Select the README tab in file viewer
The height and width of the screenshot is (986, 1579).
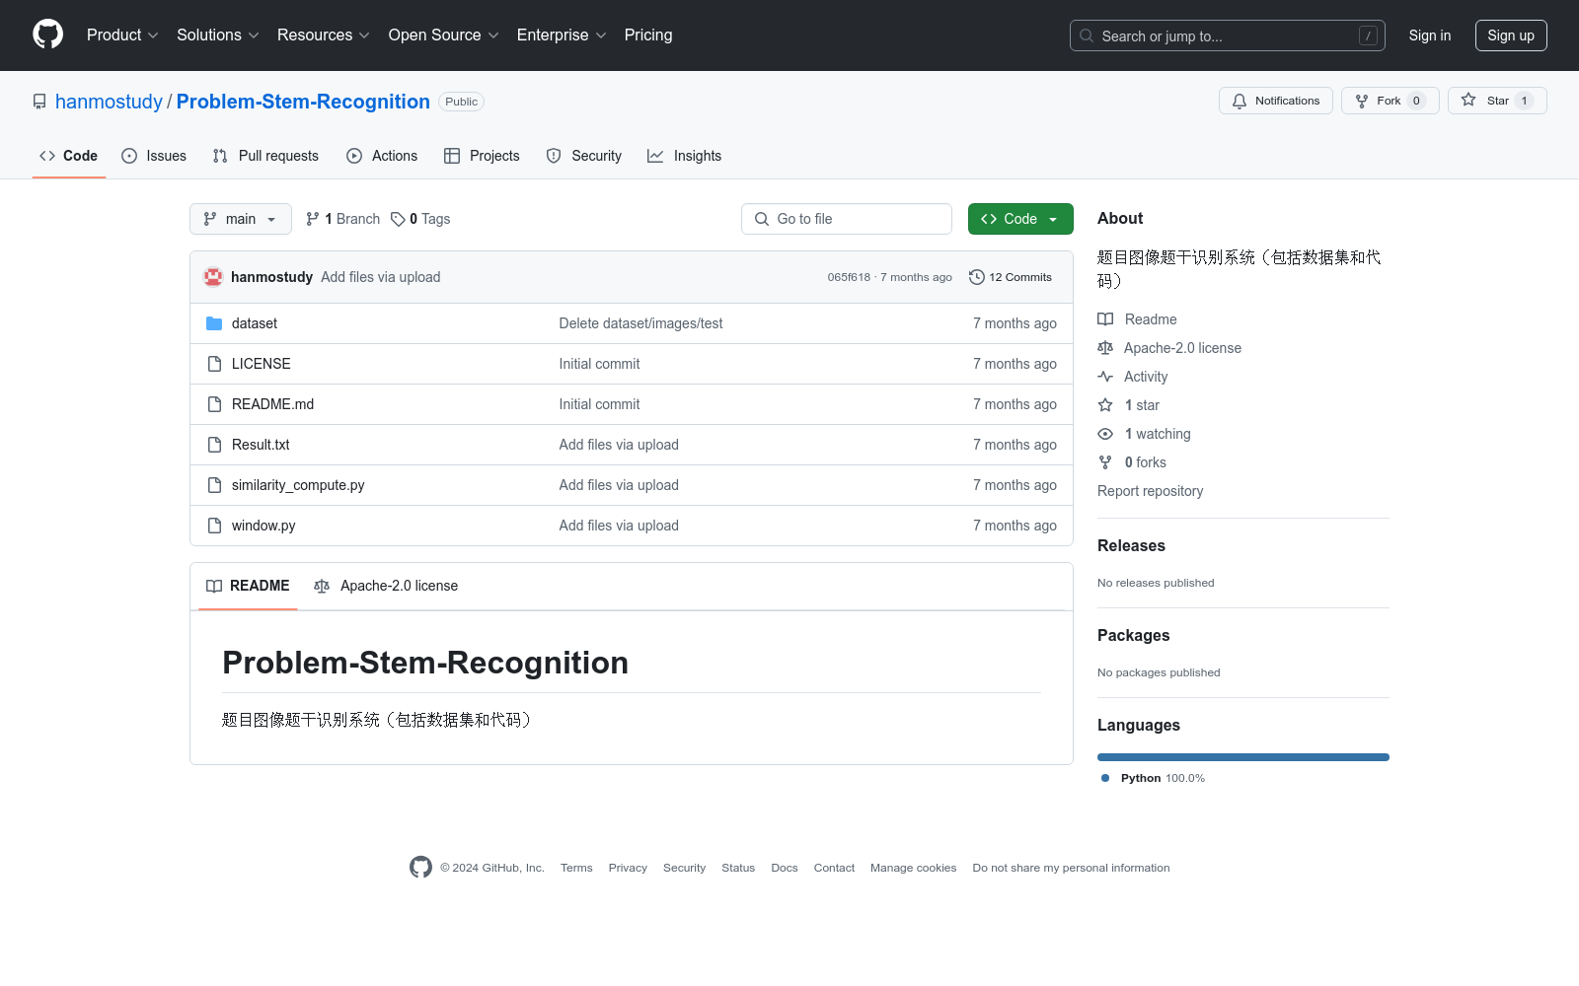click(248, 586)
